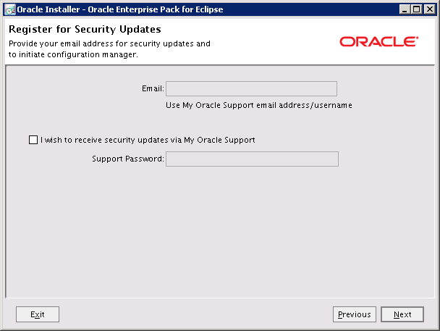Screen dimensions: 440x331
Task: Close the Oracle Installer window
Action: click(x=430, y=9)
